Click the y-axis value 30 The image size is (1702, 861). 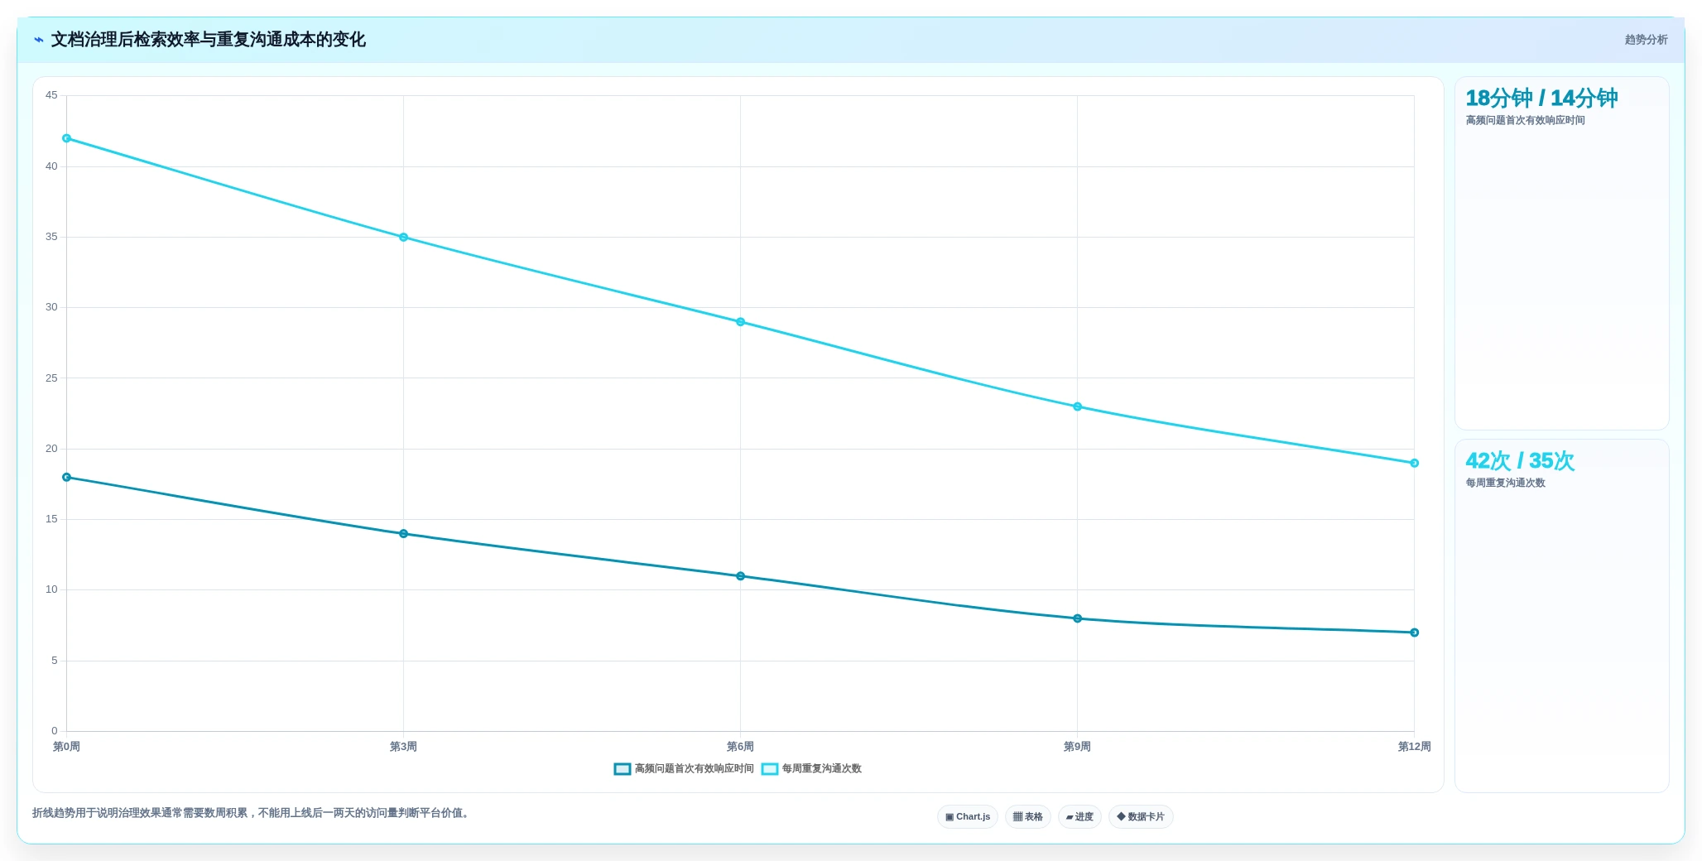click(51, 307)
